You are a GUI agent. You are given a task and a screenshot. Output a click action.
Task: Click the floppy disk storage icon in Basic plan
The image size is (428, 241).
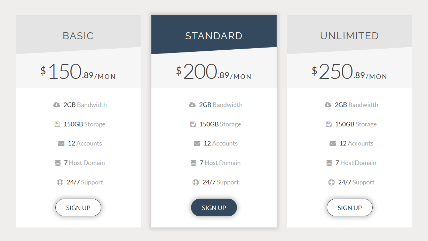[x=57, y=124]
